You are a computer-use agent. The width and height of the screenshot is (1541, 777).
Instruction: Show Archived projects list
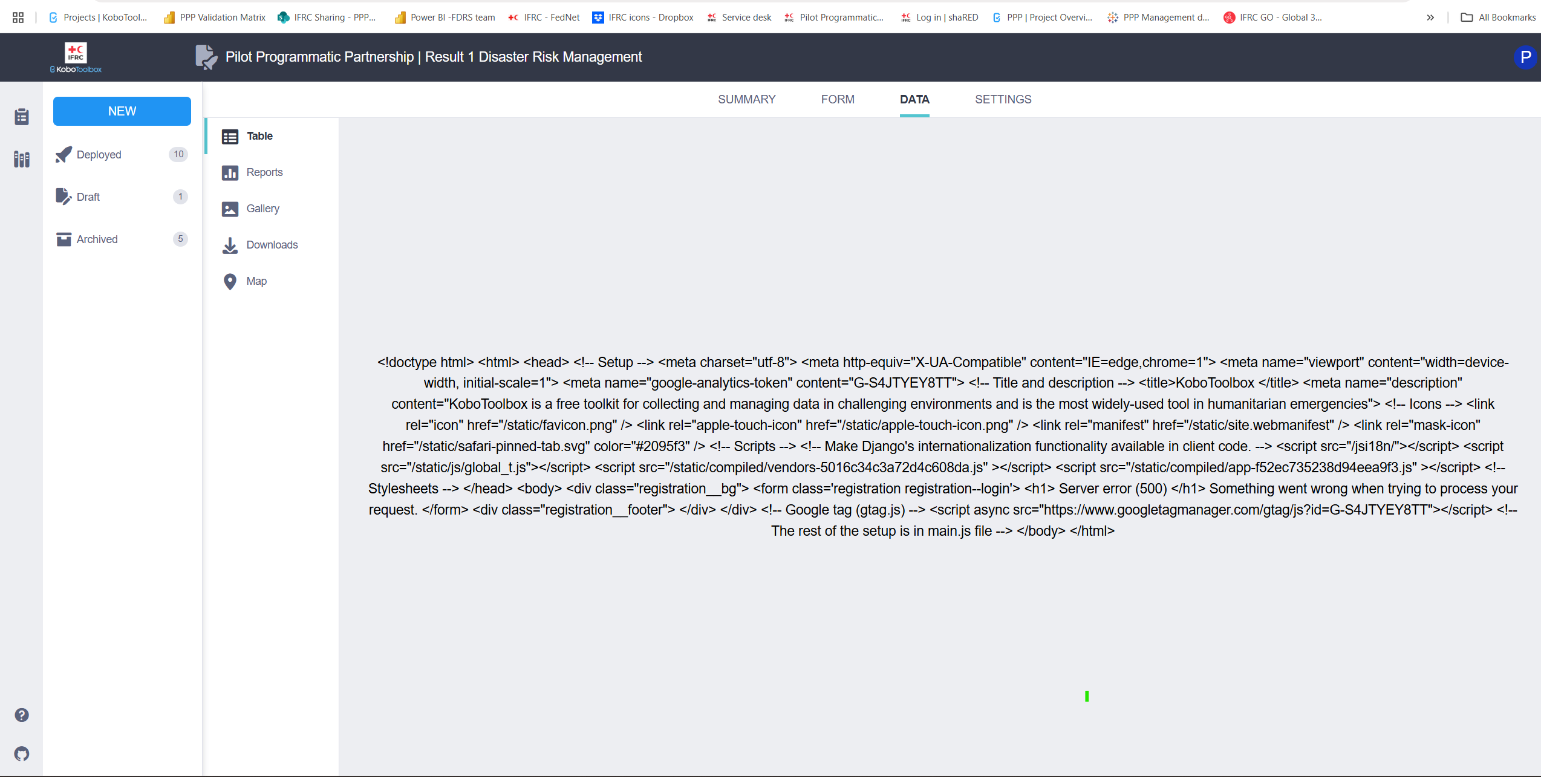tap(122, 239)
